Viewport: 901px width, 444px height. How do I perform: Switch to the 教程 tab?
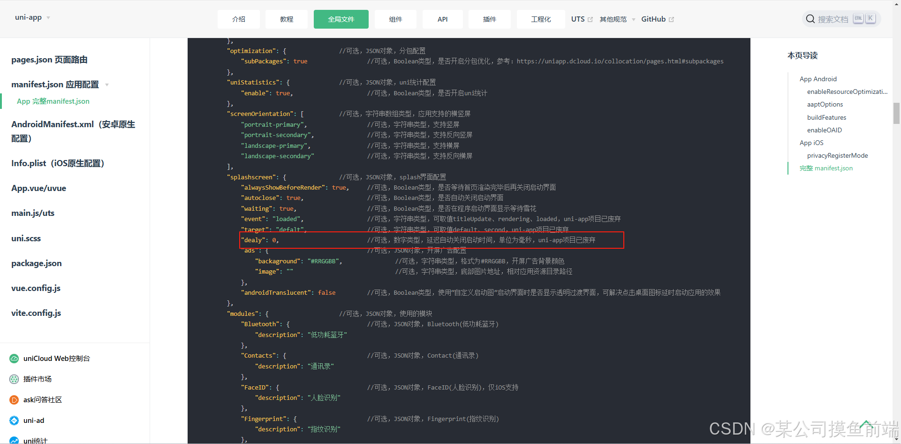pyautogui.click(x=287, y=19)
